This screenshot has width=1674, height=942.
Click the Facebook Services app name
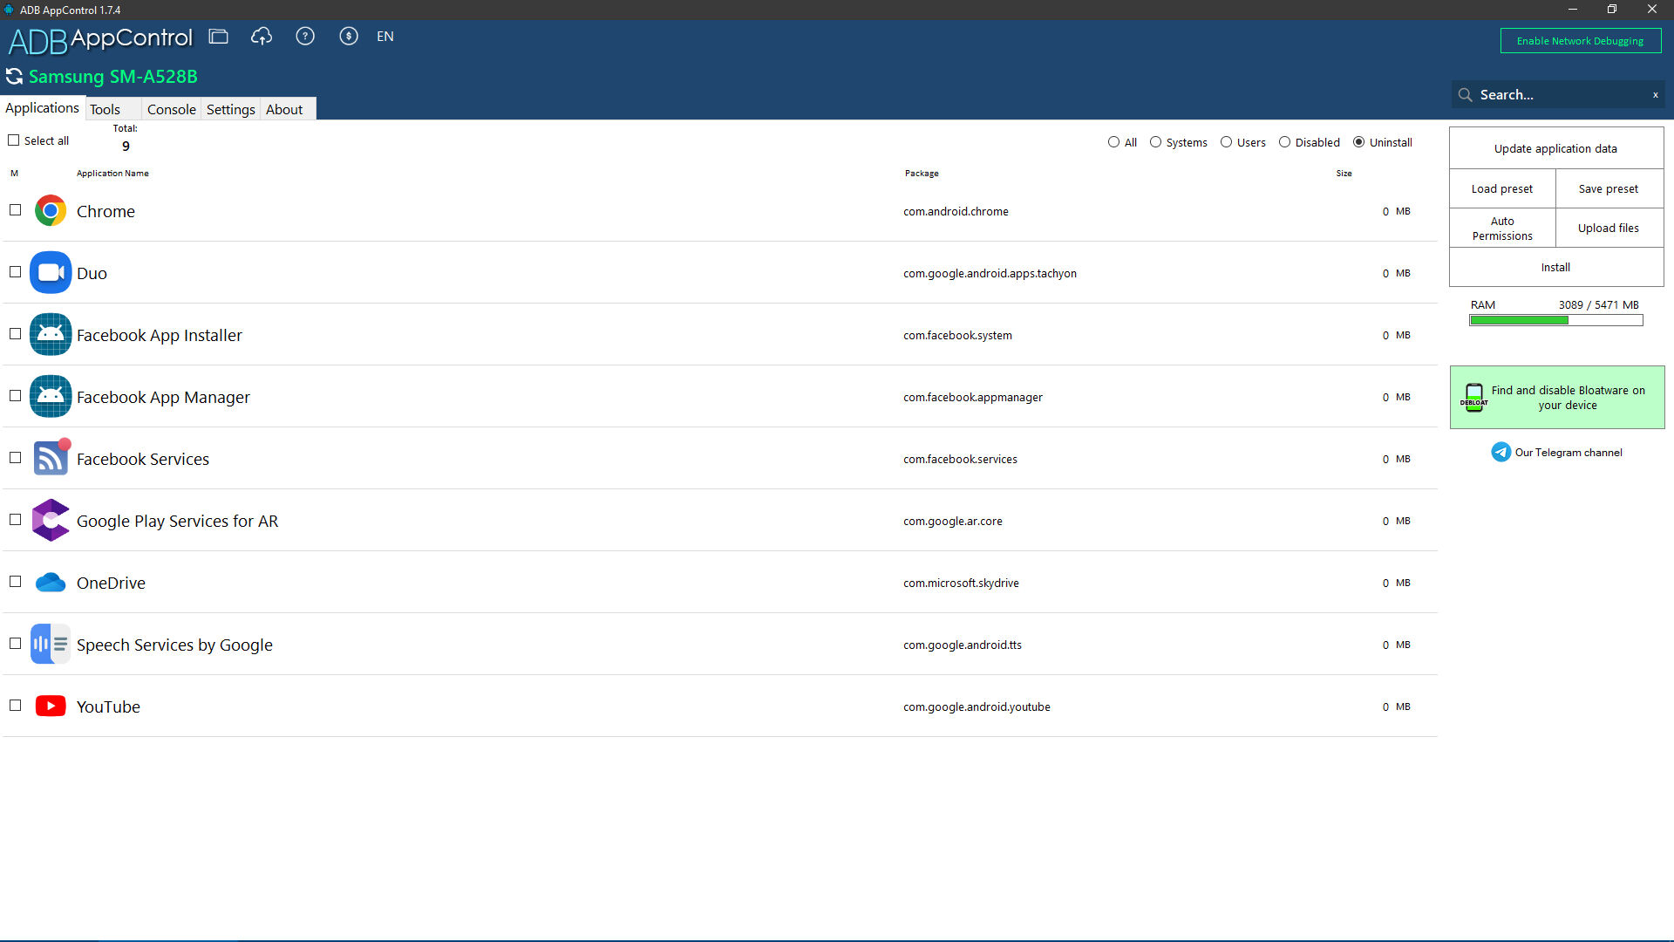(143, 459)
